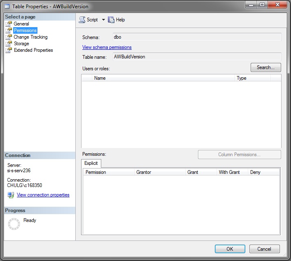
Task: Maximize the Table Properties window
Action: click(262, 5)
